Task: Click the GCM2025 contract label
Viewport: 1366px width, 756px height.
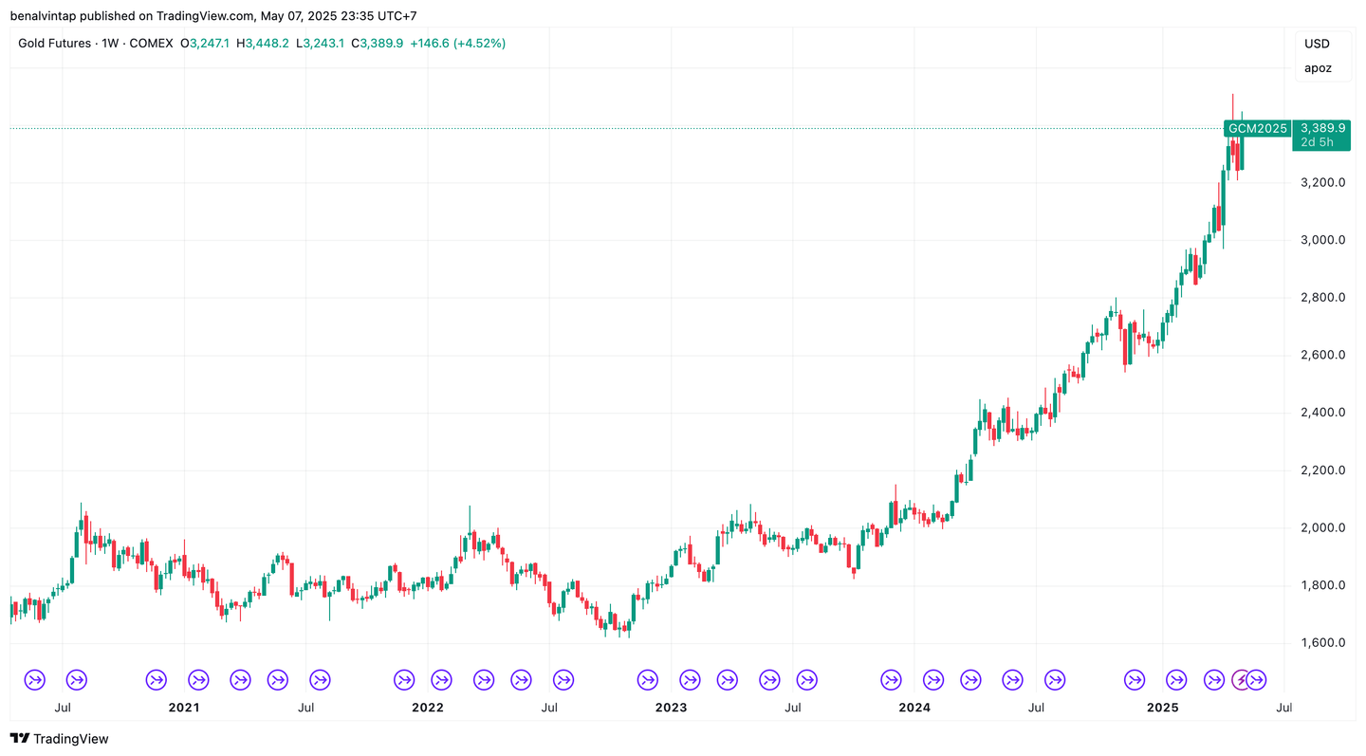Action: pos(1257,128)
